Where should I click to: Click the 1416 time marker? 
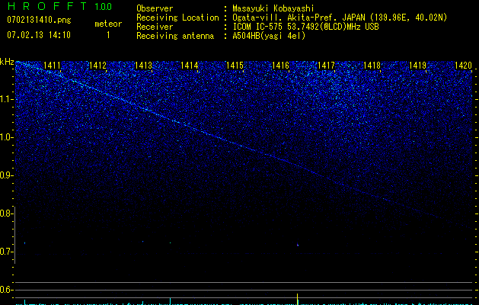click(x=280, y=66)
